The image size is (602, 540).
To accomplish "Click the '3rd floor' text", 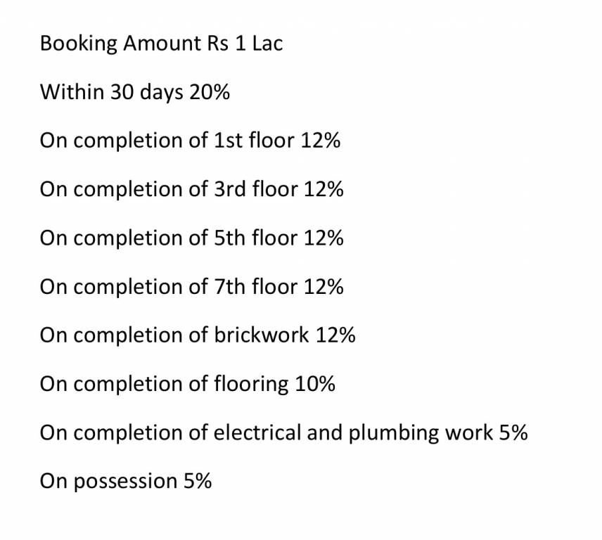I will click(x=255, y=189).
